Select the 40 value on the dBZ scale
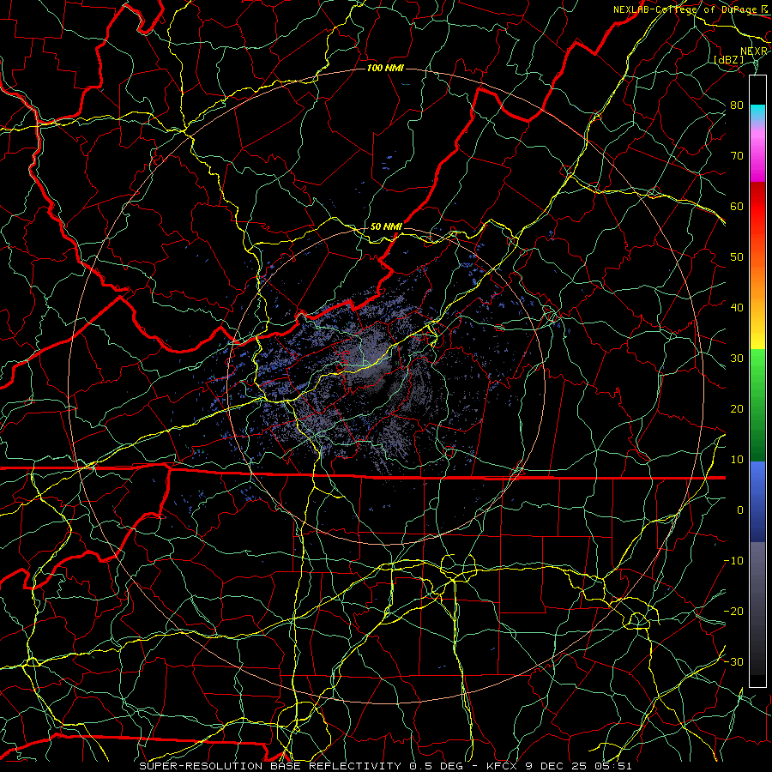 coord(737,308)
